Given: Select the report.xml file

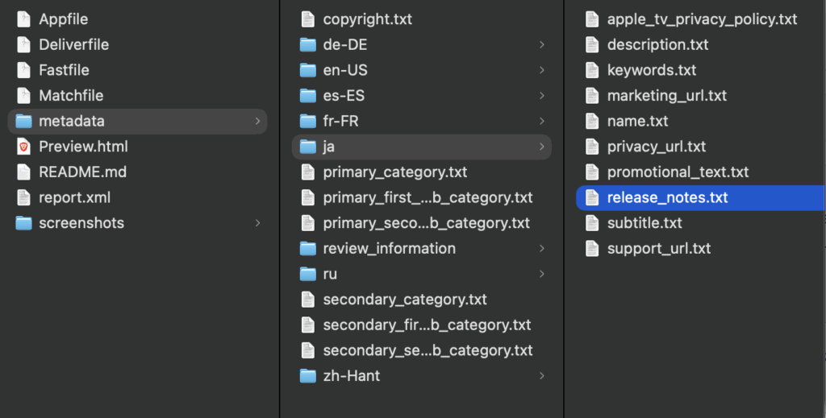Looking at the screenshot, I should click(x=74, y=197).
